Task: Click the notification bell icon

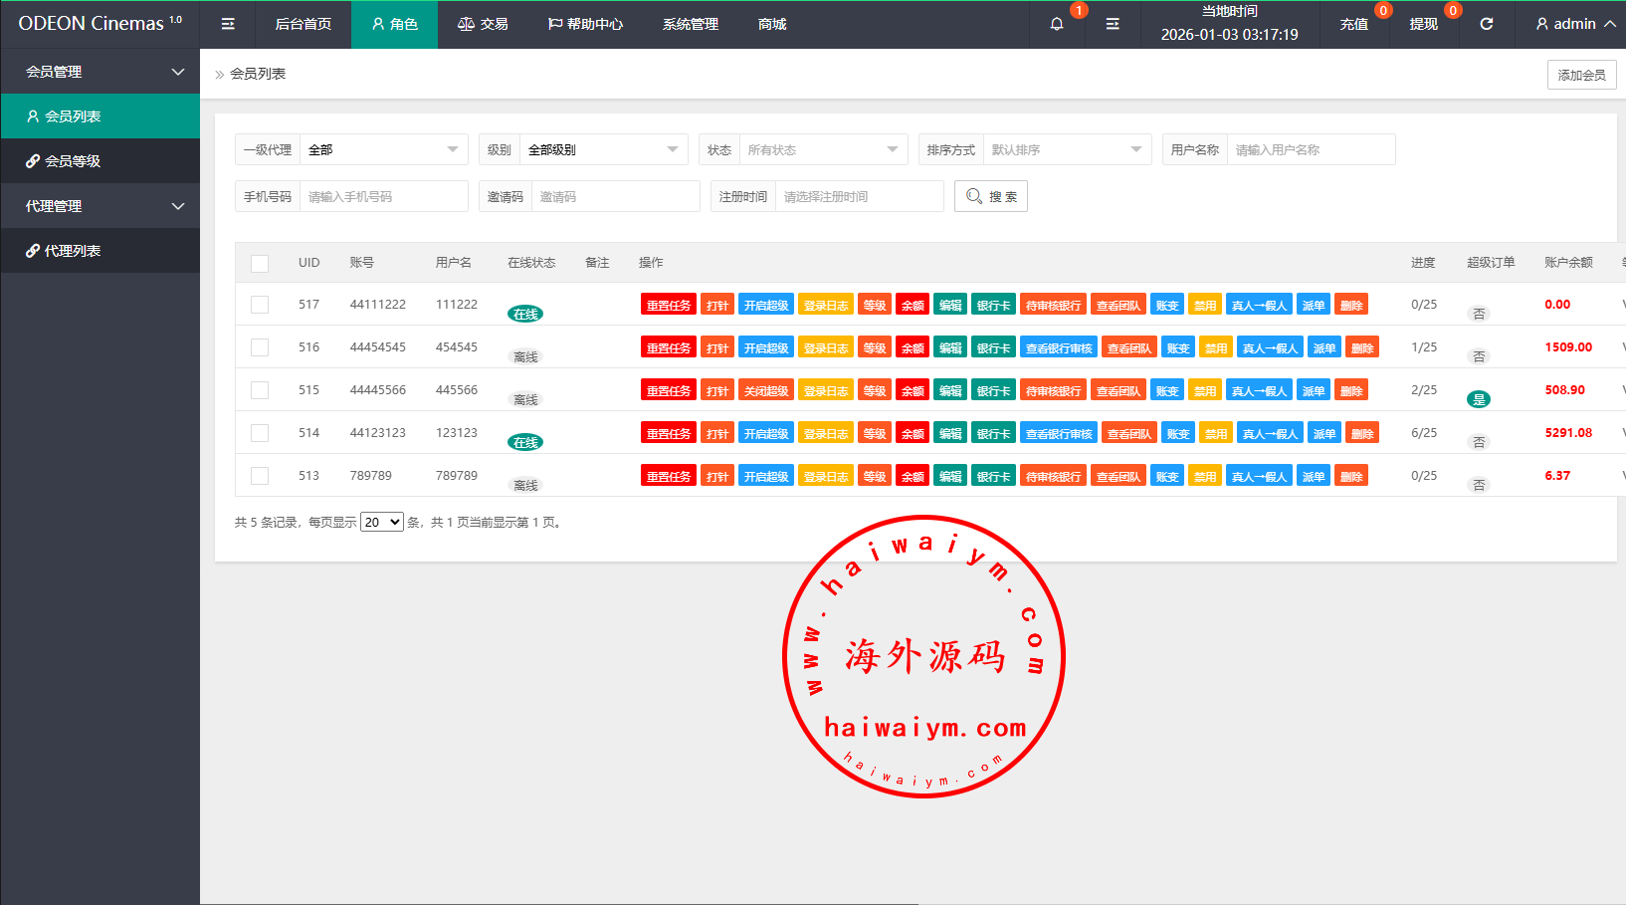Action: point(1057,24)
